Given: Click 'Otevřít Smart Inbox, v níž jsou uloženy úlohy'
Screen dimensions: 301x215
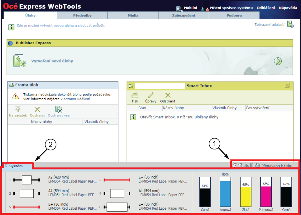Looking at the screenshot, I should click(x=179, y=117).
